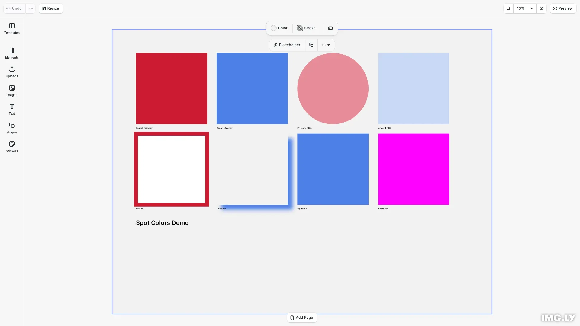Open the zoom level dropdown showing 13%
The image size is (580, 326).
(525, 8)
